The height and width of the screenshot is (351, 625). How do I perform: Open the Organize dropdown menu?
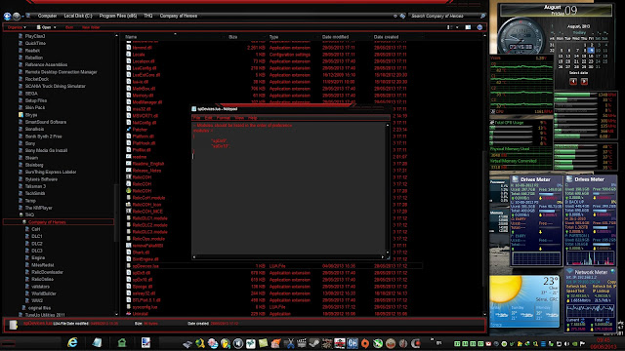pyautogui.click(x=17, y=27)
